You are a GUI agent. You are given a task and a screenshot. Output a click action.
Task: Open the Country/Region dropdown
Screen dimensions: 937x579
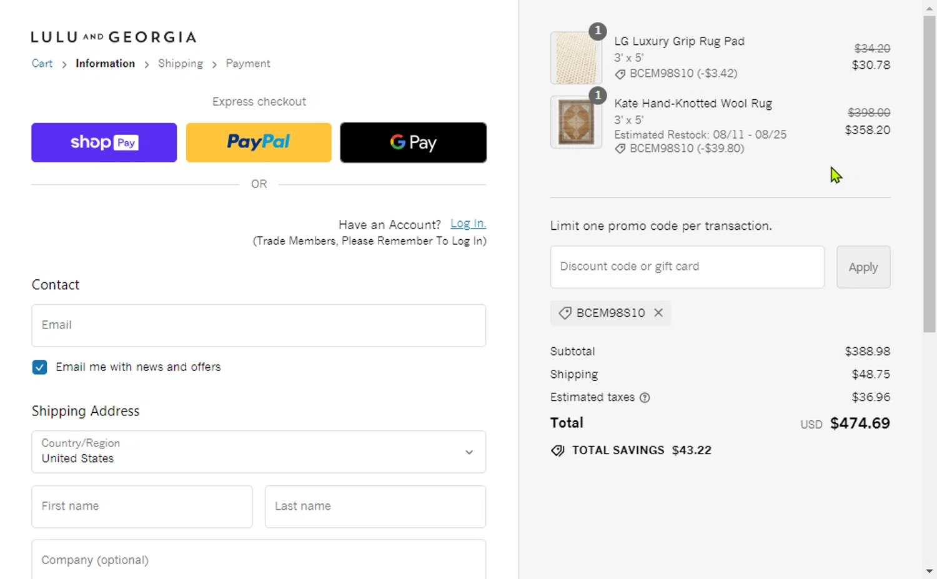click(259, 452)
